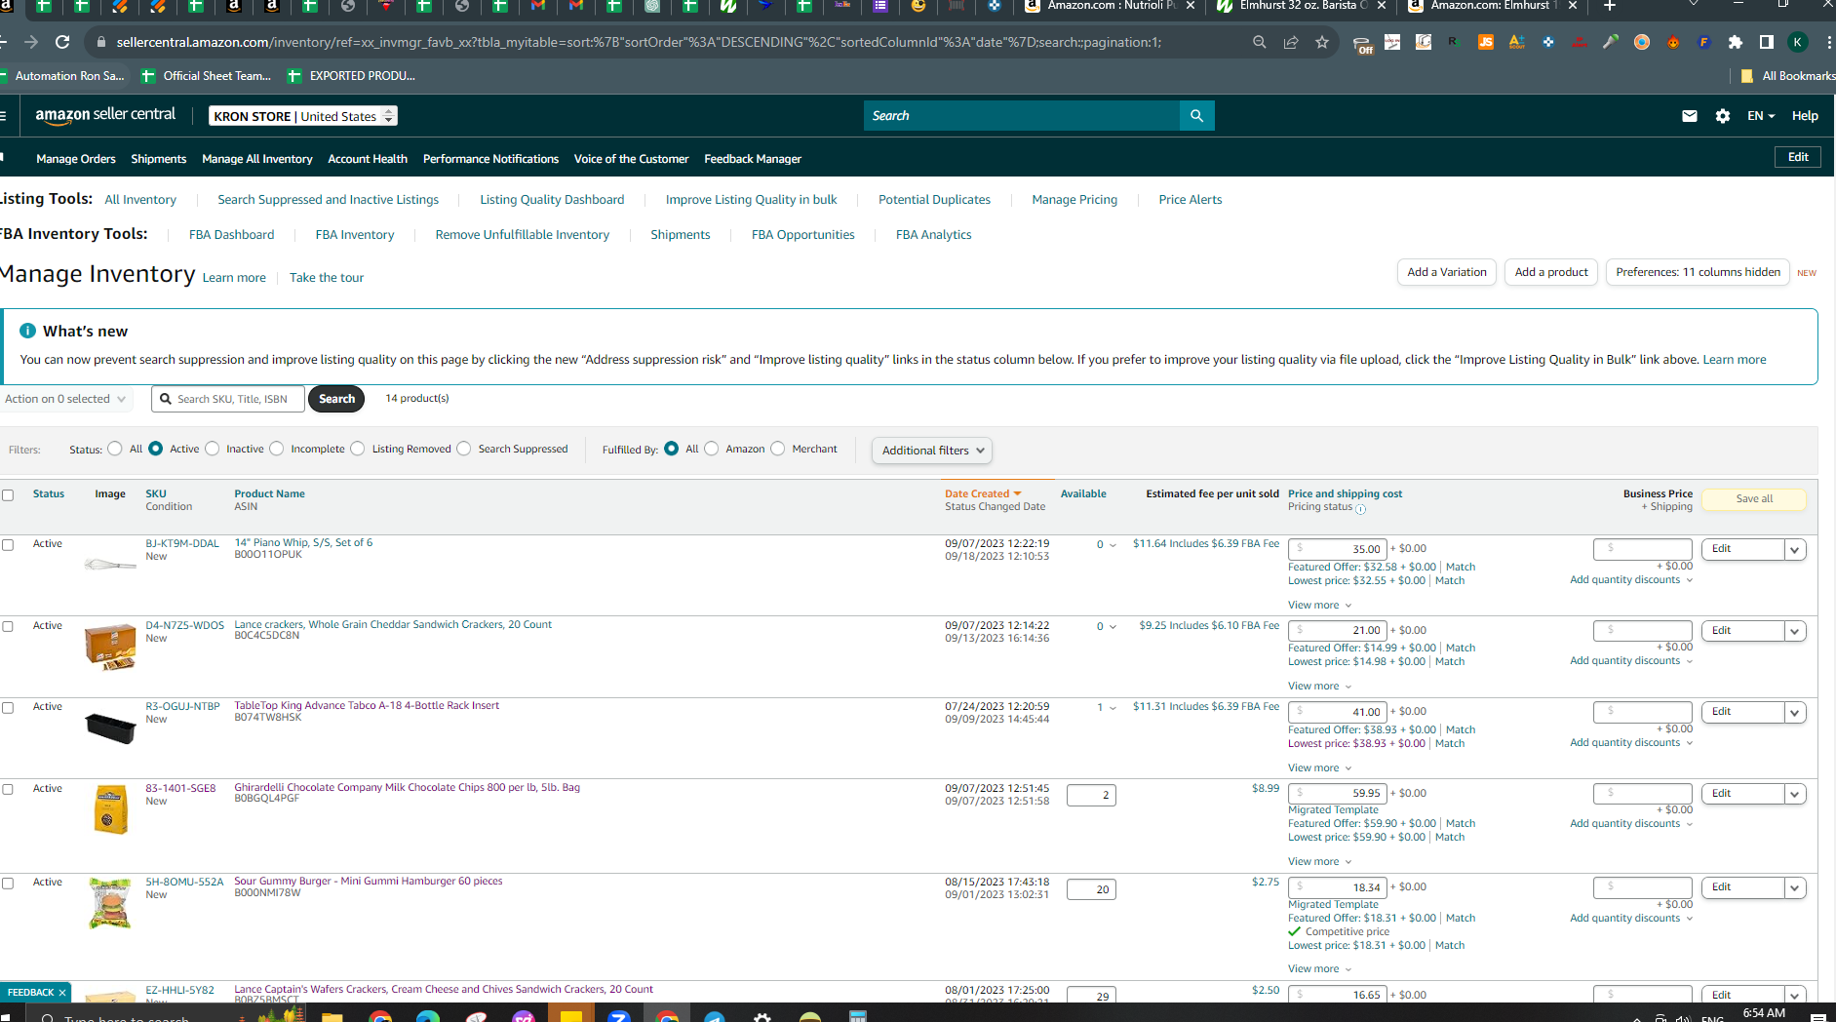Check the TableTop King Rack Insert row checkbox
1836x1022 pixels.
(x=8, y=708)
